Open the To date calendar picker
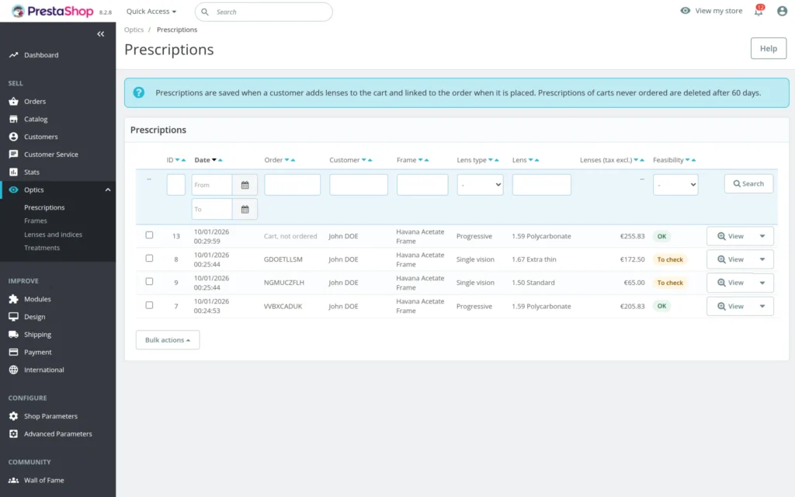Screen dimensions: 795x497 click(x=245, y=210)
